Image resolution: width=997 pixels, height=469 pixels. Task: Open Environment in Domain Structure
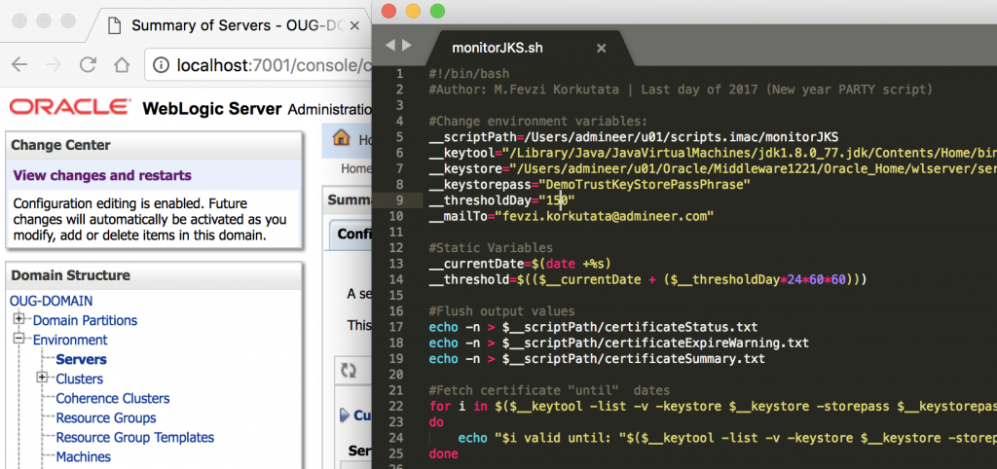tap(70, 340)
